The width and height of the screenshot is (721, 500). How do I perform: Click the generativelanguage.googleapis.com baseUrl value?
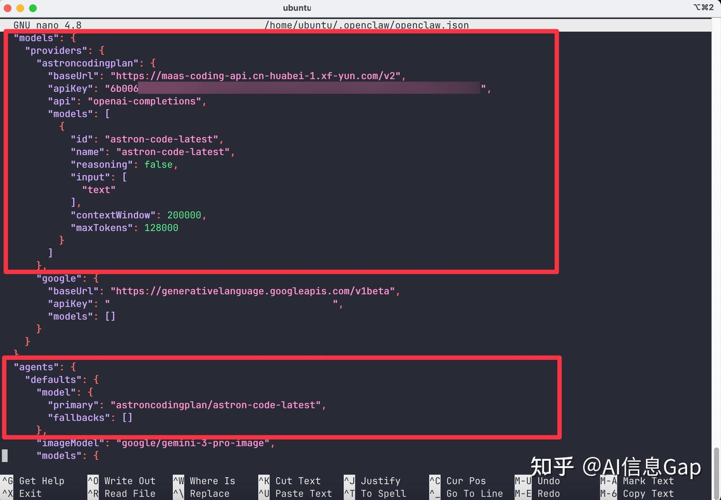252,291
